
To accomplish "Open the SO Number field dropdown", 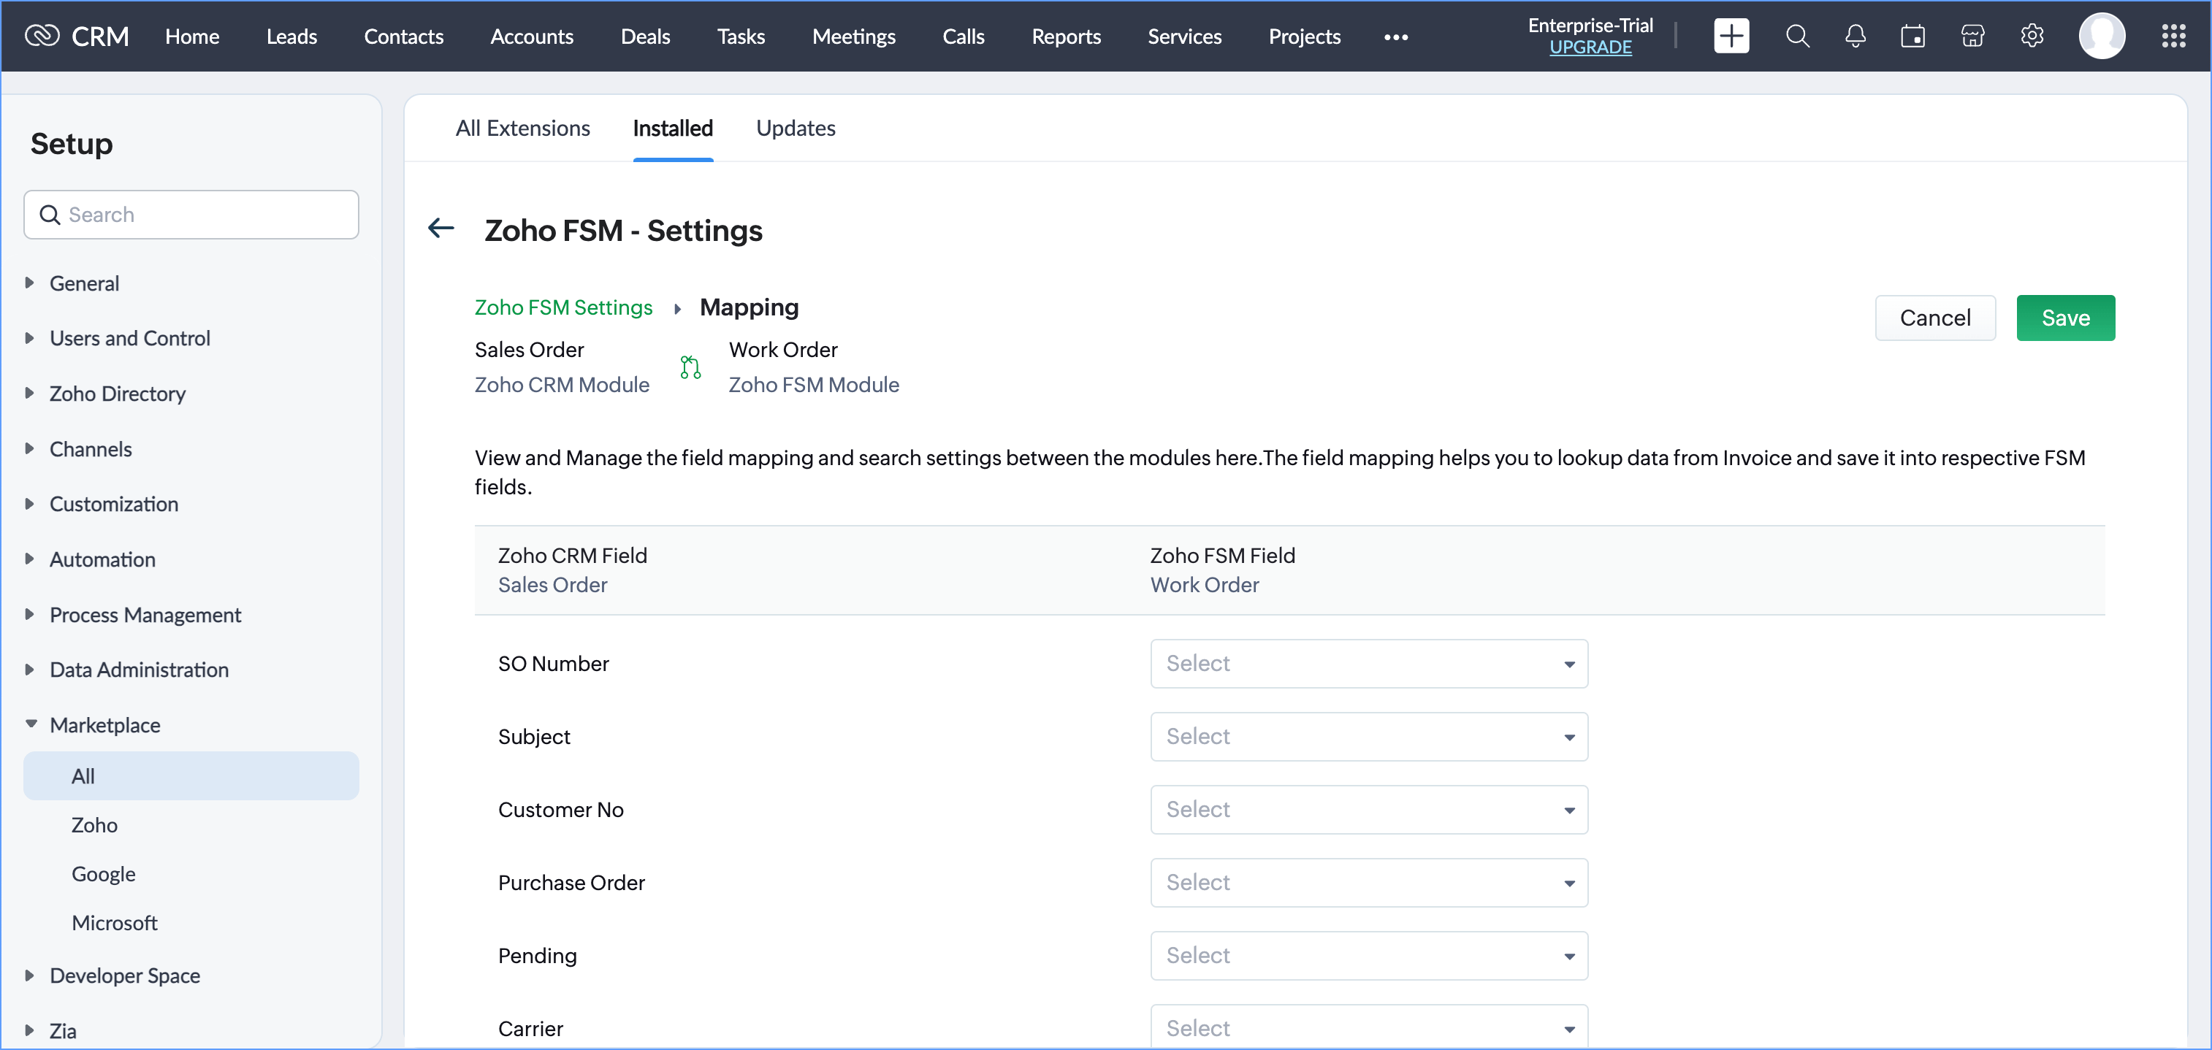I will pos(1368,663).
